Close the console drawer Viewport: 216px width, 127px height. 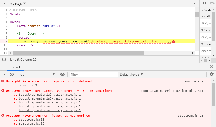(x=212, y=67)
